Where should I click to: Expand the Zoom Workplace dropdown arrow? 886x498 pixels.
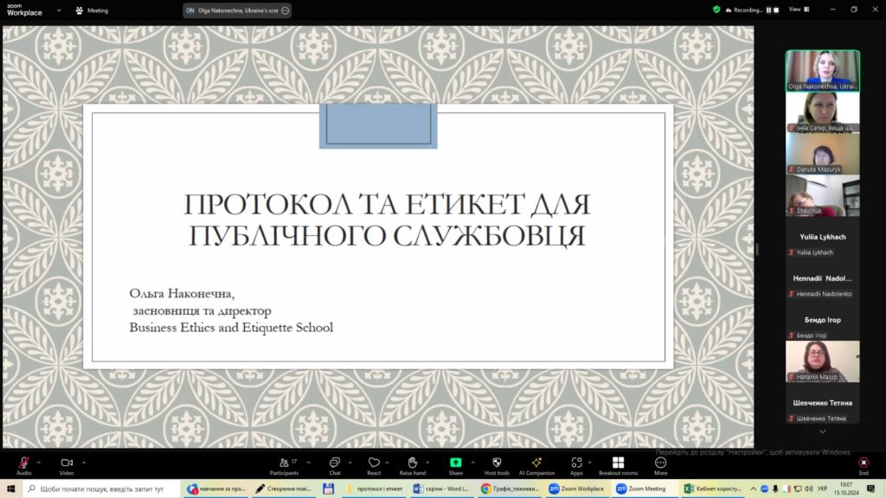59,10
